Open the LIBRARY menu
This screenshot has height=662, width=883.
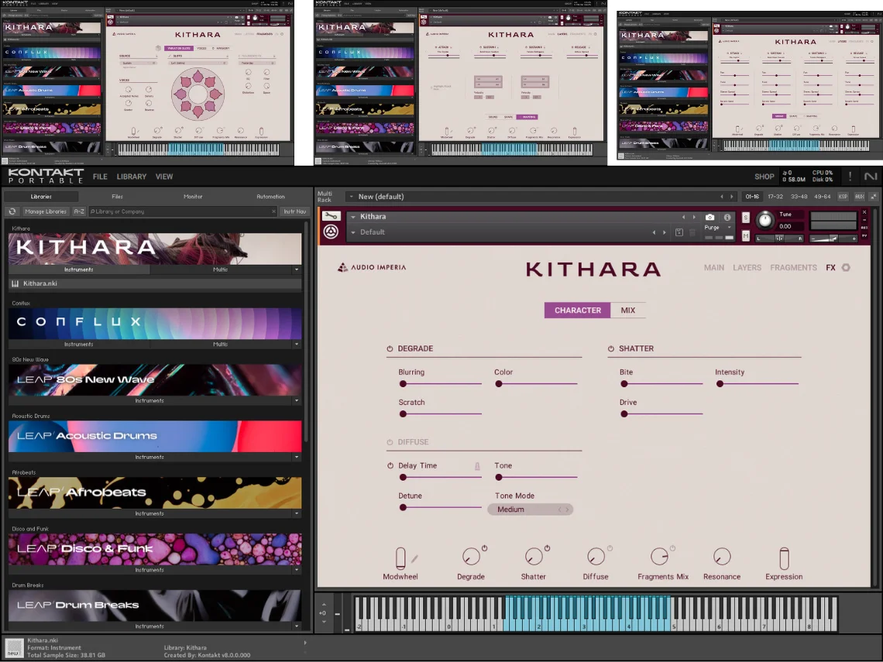click(131, 177)
